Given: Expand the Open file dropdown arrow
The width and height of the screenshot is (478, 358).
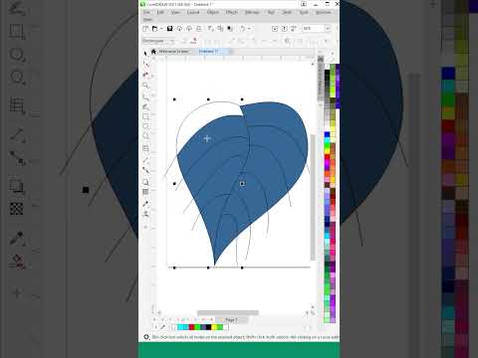Looking at the screenshot, I should (161, 29).
